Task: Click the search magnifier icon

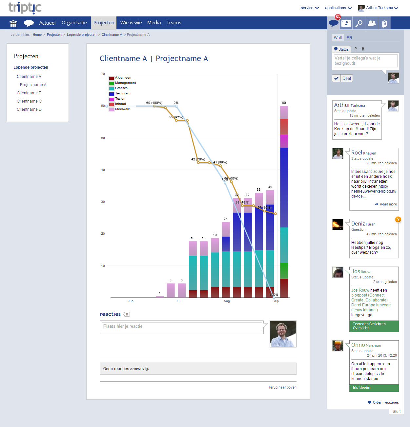Action: coord(359,23)
